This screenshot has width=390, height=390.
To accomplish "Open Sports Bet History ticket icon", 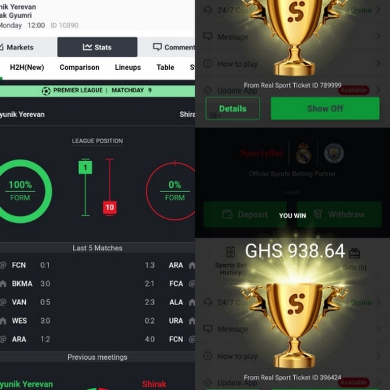I will click(x=231, y=252).
